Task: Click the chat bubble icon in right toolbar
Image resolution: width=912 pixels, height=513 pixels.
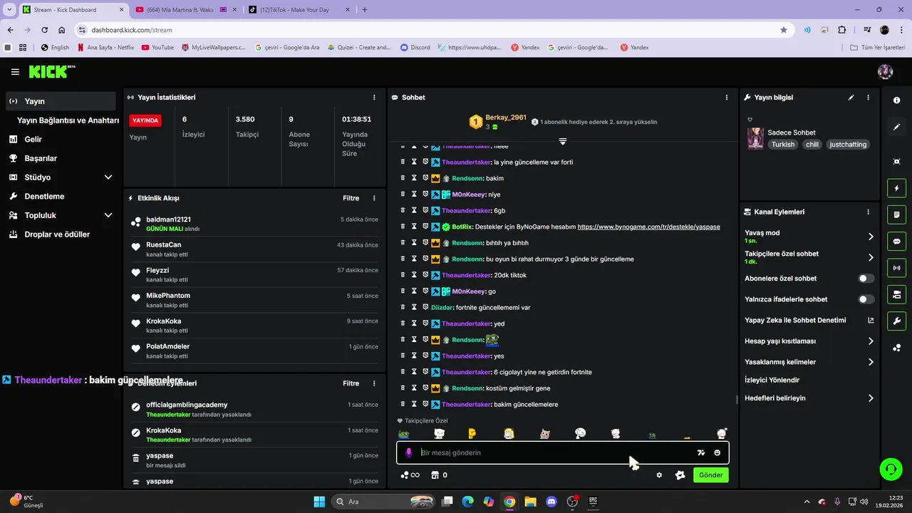Action: click(x=896, y=242)
